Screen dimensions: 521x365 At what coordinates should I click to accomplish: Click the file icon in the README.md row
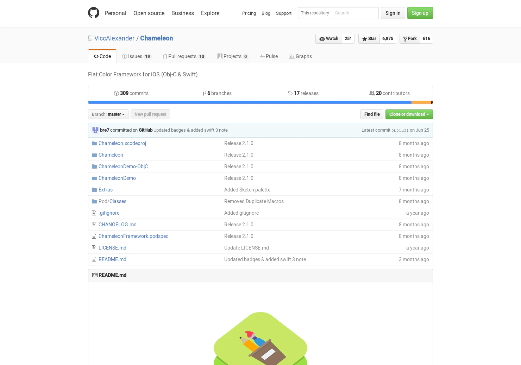click(x=94, y=259)
